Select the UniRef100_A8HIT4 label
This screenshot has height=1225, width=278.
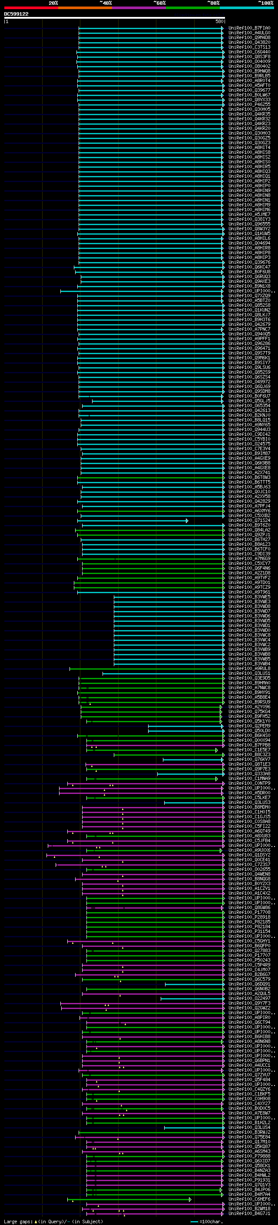tap(249, 147)
